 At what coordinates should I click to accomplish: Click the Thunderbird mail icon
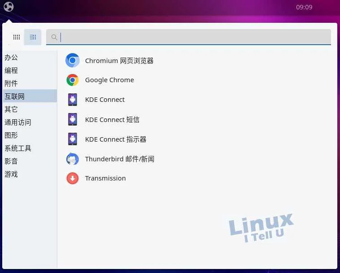73,159
